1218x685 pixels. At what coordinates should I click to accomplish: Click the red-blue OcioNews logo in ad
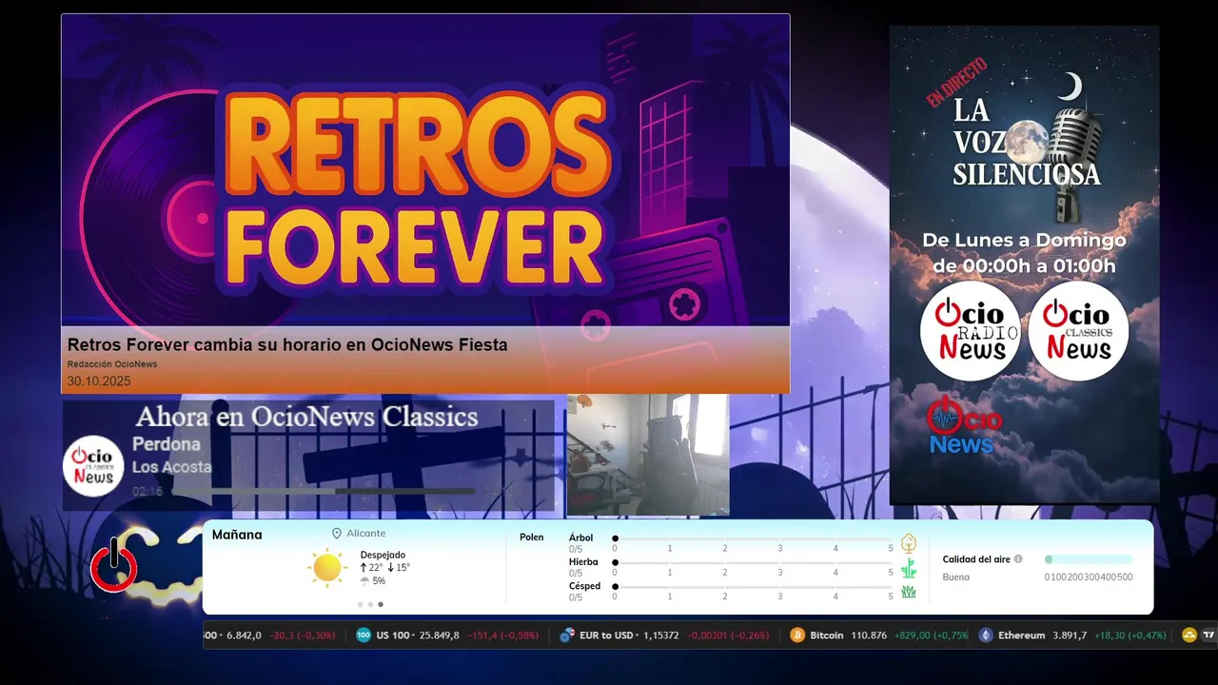(x=963, y=426)
